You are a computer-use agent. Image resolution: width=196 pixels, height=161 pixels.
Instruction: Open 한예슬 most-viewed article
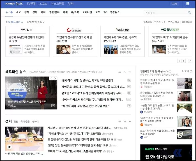(x=157, y=82)
